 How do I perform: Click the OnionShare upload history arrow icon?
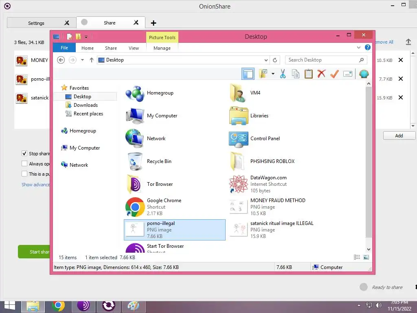pos(408,42)
